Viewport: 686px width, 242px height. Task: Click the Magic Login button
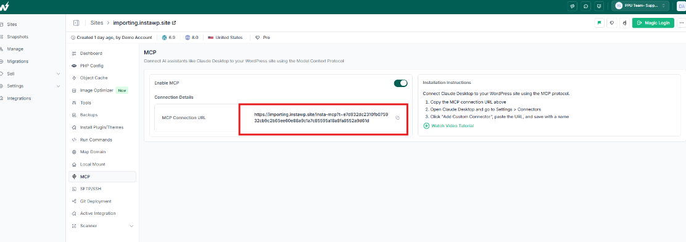653,23
